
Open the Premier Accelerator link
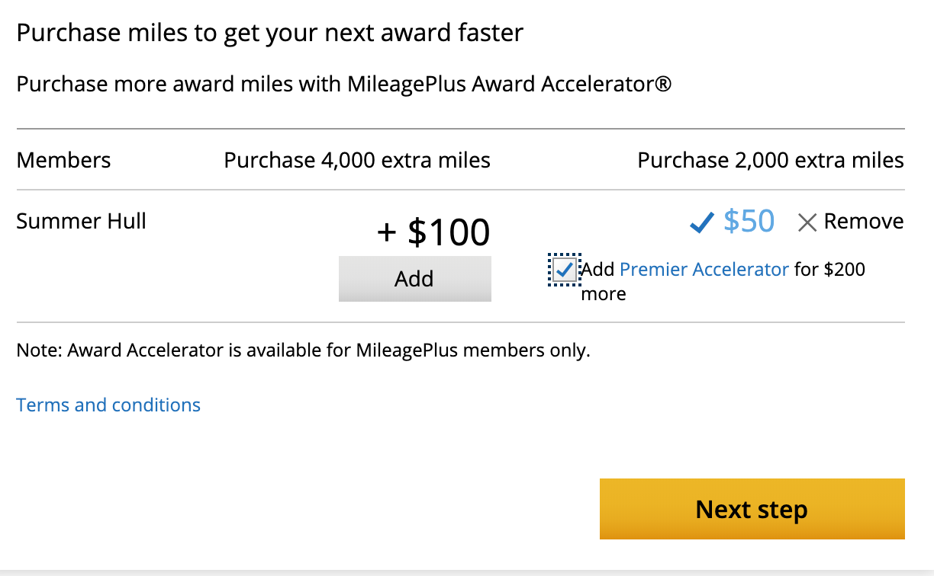pyautogui.click(x=704, y=269)
